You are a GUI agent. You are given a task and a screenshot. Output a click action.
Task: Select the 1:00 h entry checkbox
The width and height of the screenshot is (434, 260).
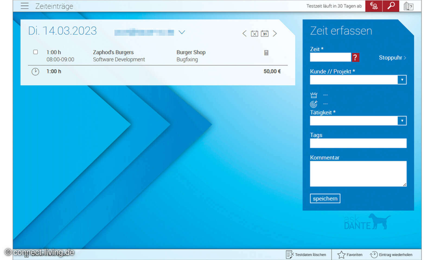pyautogui.click(x=36, y=52)
